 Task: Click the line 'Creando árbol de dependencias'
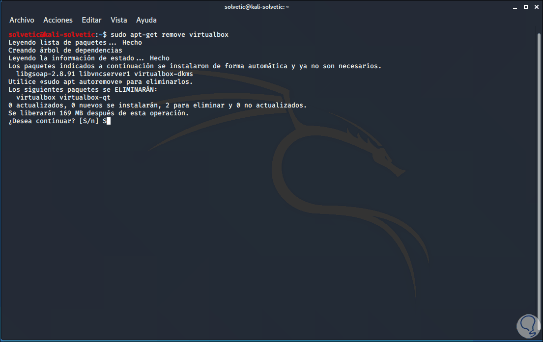pos(65,51)
